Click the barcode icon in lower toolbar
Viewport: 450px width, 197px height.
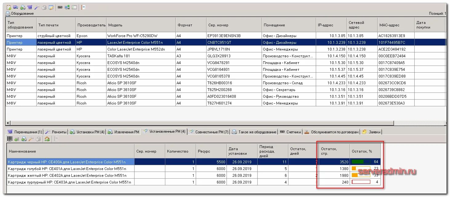click(x=10, y=139)
